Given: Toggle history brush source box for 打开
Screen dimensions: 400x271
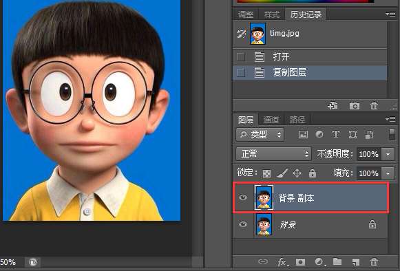Looking at the screenshot, I should (x=240, y=56).
